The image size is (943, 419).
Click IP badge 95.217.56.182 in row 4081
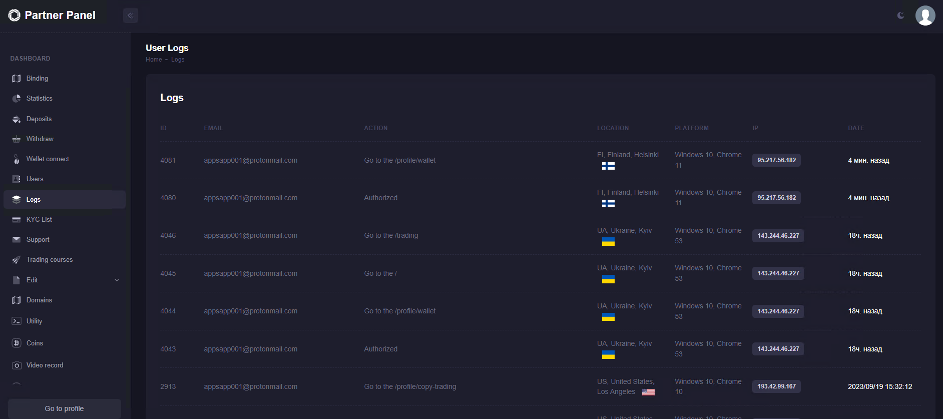[776, 160]
